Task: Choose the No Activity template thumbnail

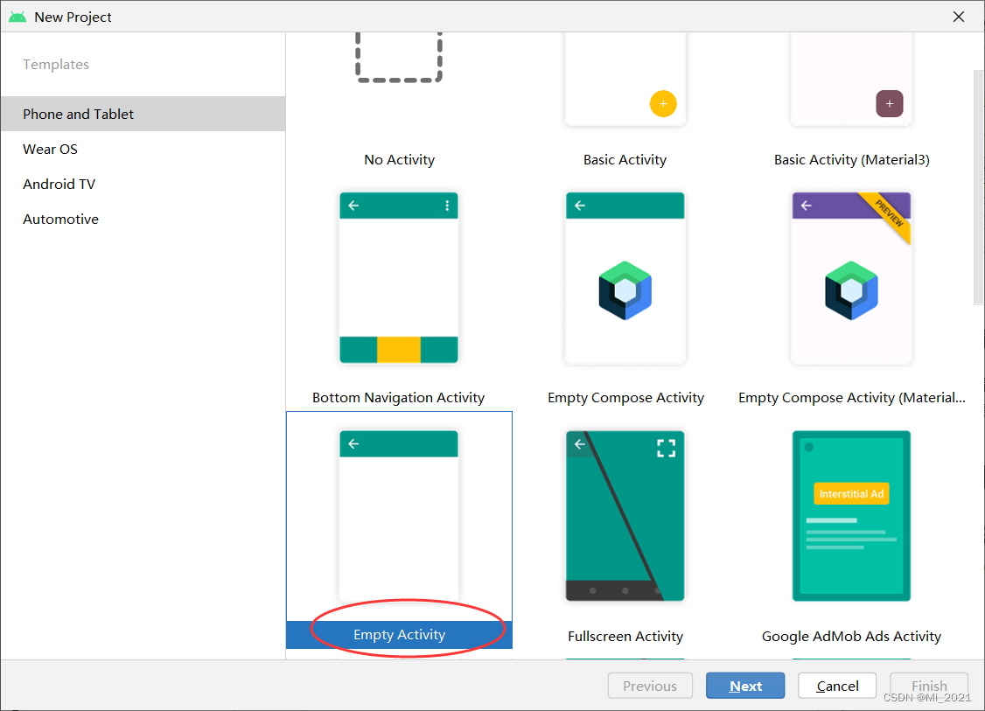Action: click(399, 58)
